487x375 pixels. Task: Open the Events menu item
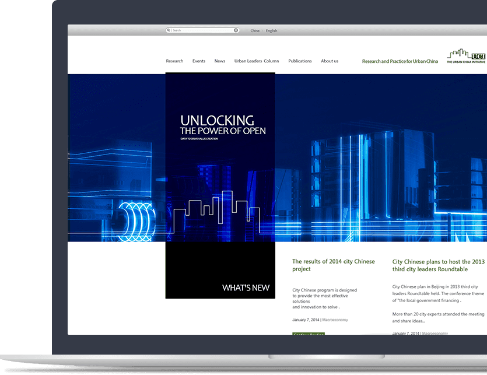point(199,61)
